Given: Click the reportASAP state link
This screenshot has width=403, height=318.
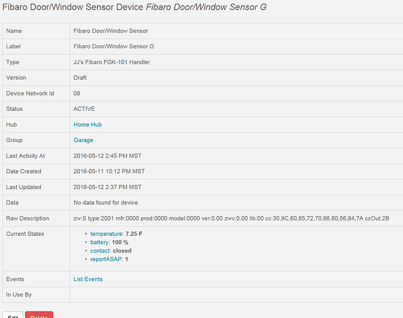Looking at the screenshot, I should point(106,259).
